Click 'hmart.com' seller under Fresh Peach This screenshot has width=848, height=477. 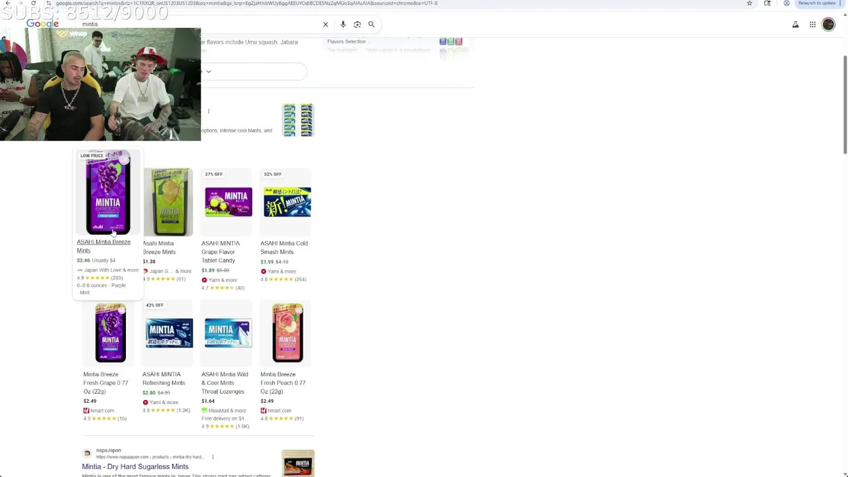pyautogui.click(x=279, y=411)
